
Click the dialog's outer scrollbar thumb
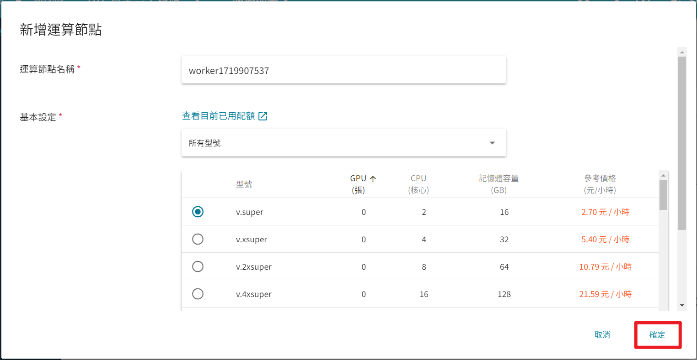[682, 143]
